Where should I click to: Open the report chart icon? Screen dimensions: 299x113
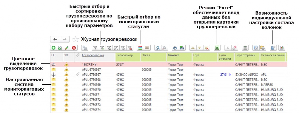[x=281, y=48]
